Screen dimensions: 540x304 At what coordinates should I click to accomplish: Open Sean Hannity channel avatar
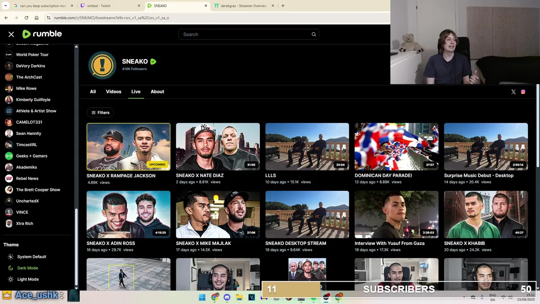pyautogui.click(x=9, y=133)
